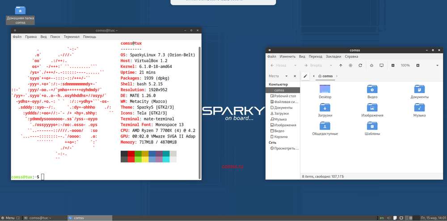This screenshot has height=221, width=447.
Task: Click the comss path button in location bar
Action: point(325,76)
